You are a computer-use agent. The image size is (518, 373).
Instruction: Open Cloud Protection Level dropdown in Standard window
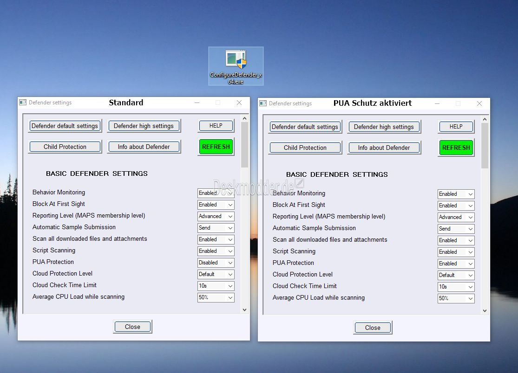click(x=216, y=274)
